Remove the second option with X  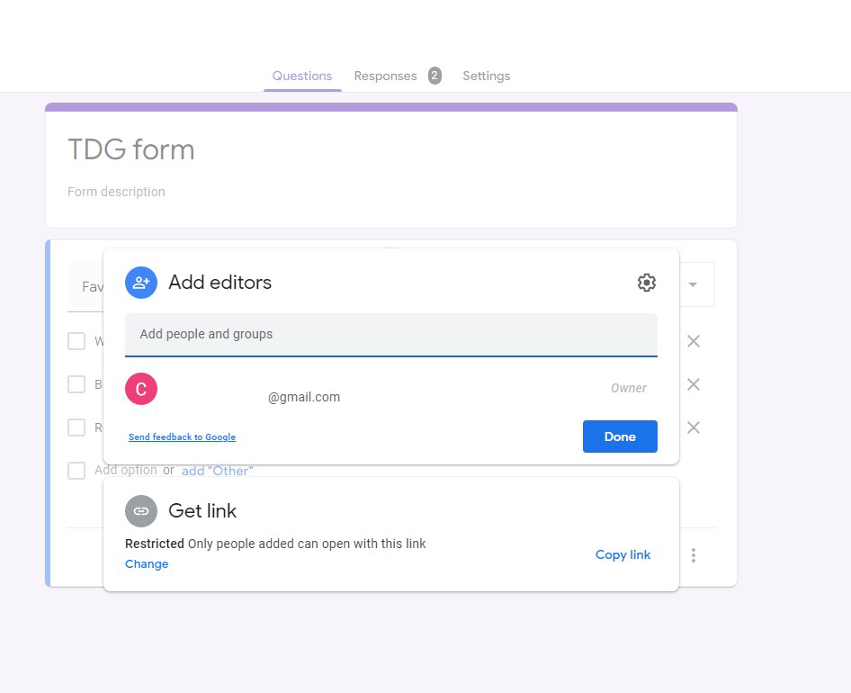[x=693, y=384]
